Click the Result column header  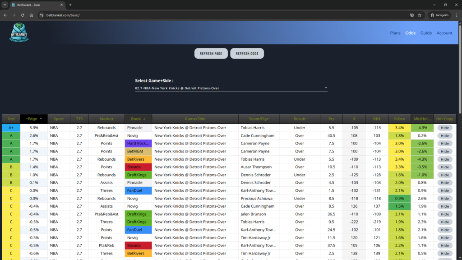pyautogui.click(x=300, y=119)
